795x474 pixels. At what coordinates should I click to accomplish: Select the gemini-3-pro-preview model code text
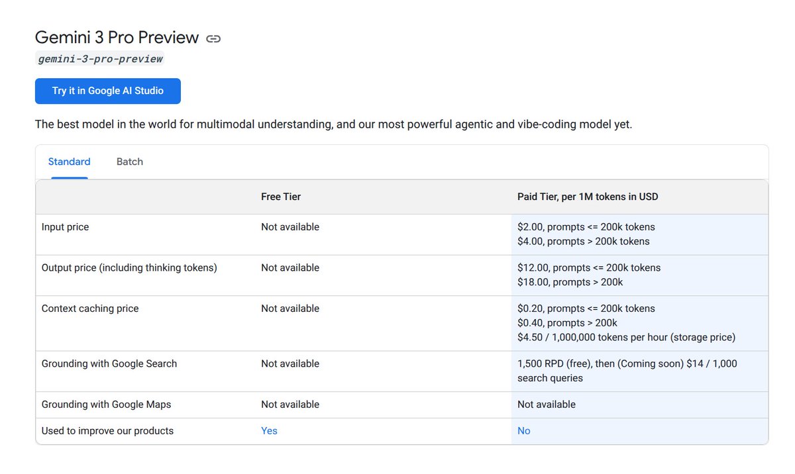pyautogui.click(x=100, y=59)
